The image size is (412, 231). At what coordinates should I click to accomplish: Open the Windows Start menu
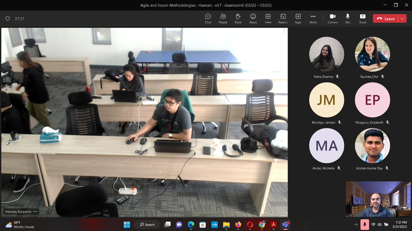point(127,224)
